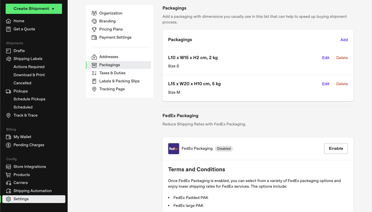Select the Tracking Page menu item

[x=112, y=89]
